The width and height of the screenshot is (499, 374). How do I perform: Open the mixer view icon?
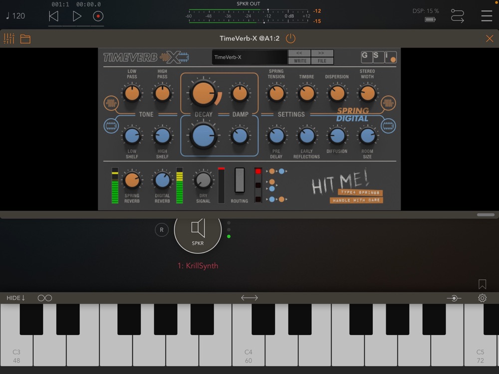[9, 38]
